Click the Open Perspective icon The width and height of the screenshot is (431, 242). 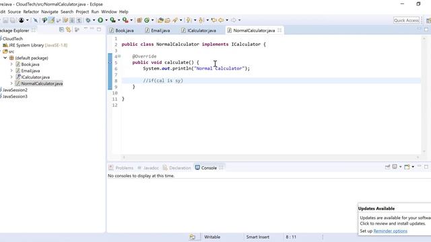click(428, 21)
